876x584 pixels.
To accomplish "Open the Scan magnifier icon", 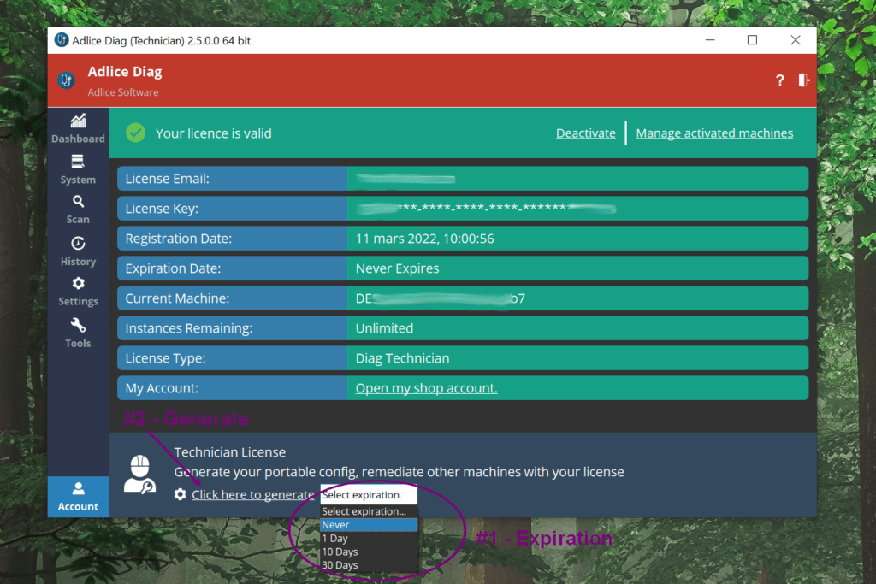I will (x=78, y=202).
